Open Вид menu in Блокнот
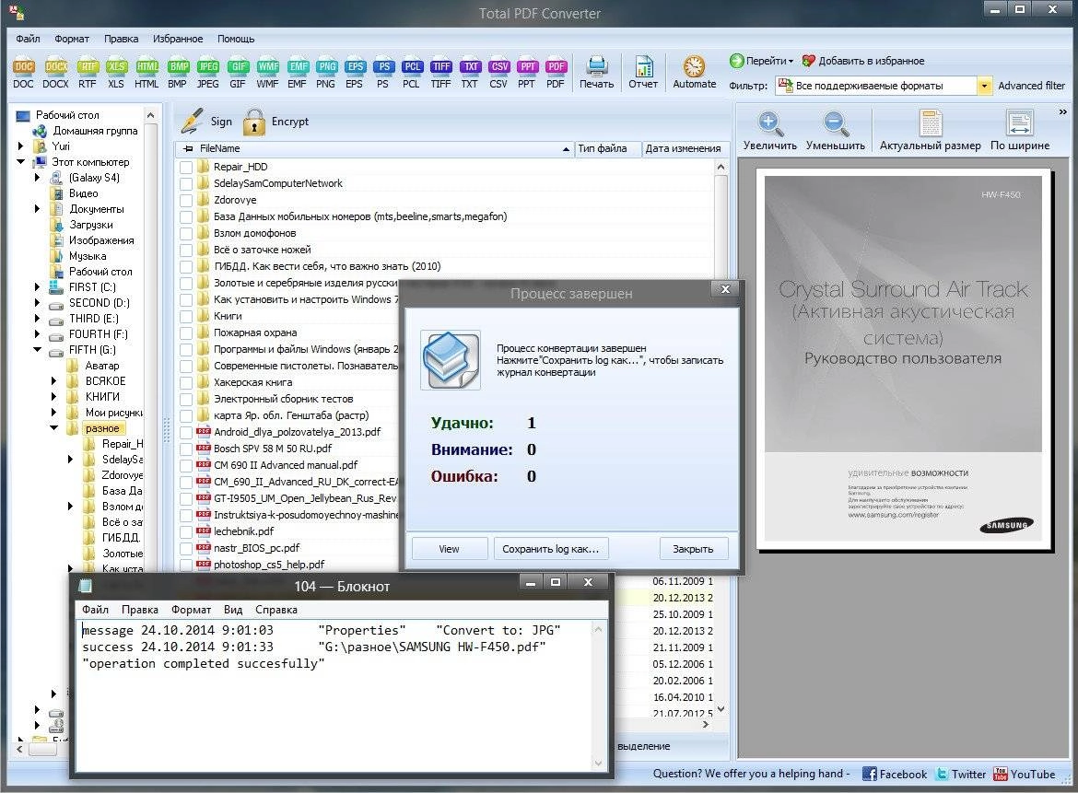 (233, 610)
